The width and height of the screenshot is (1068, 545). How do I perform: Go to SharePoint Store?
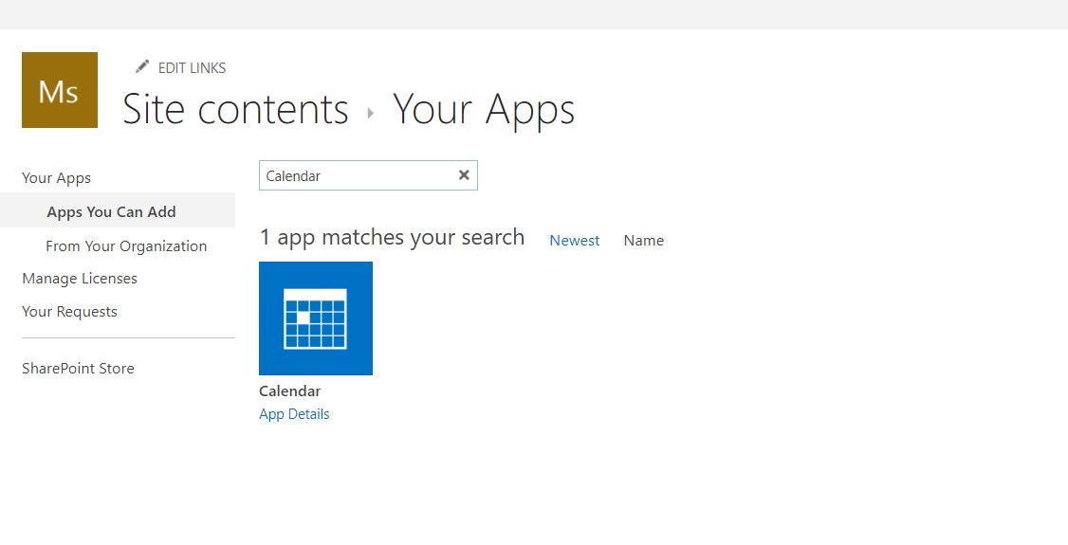tap(78, 368)
